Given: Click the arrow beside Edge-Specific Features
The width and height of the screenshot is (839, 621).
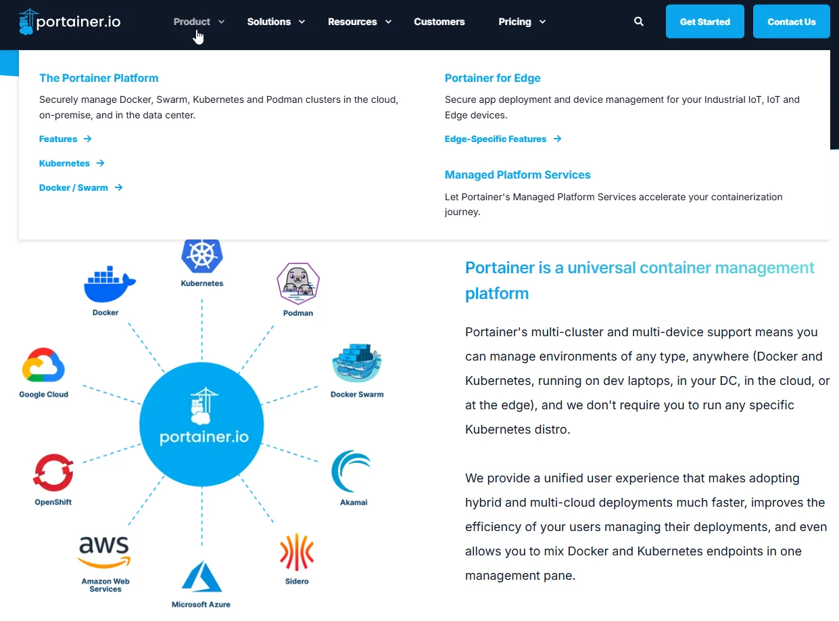Looking at the screenshot, I should tap(557, 139).
